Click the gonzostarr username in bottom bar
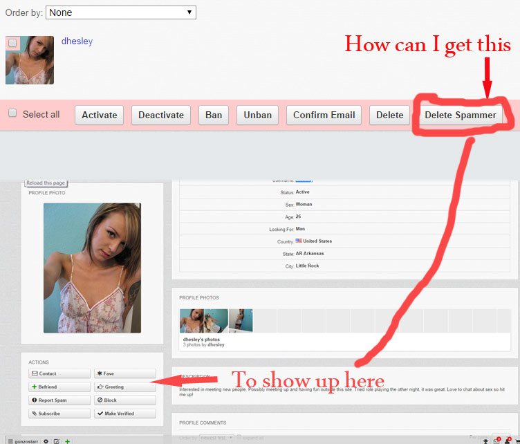Viewport: 520px width, 444px height. [x=24, y=441]
